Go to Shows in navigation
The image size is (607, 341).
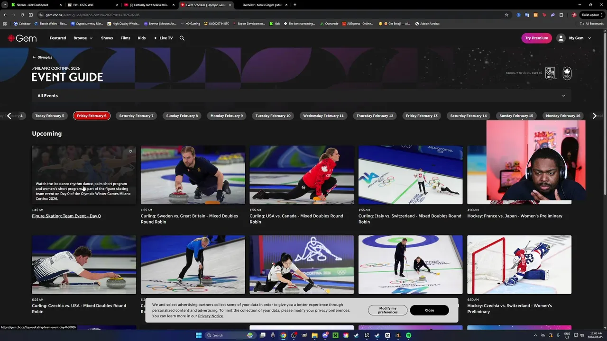[x=107, y=38]
